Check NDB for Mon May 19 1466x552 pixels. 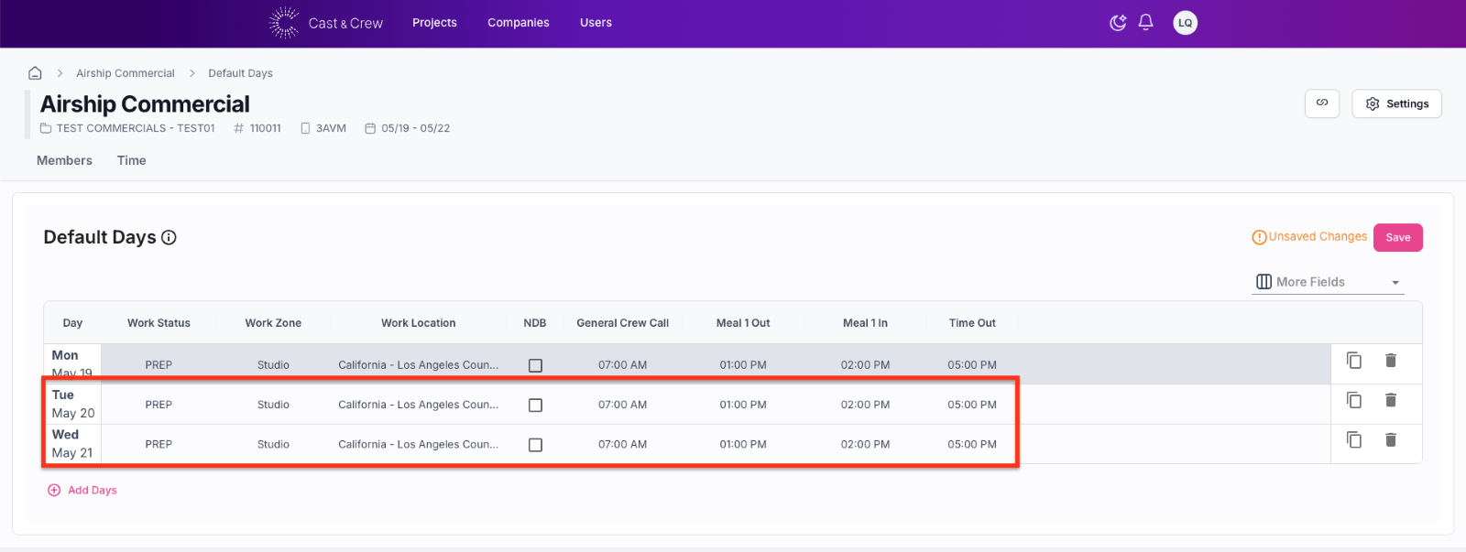(x=536, y=365)
